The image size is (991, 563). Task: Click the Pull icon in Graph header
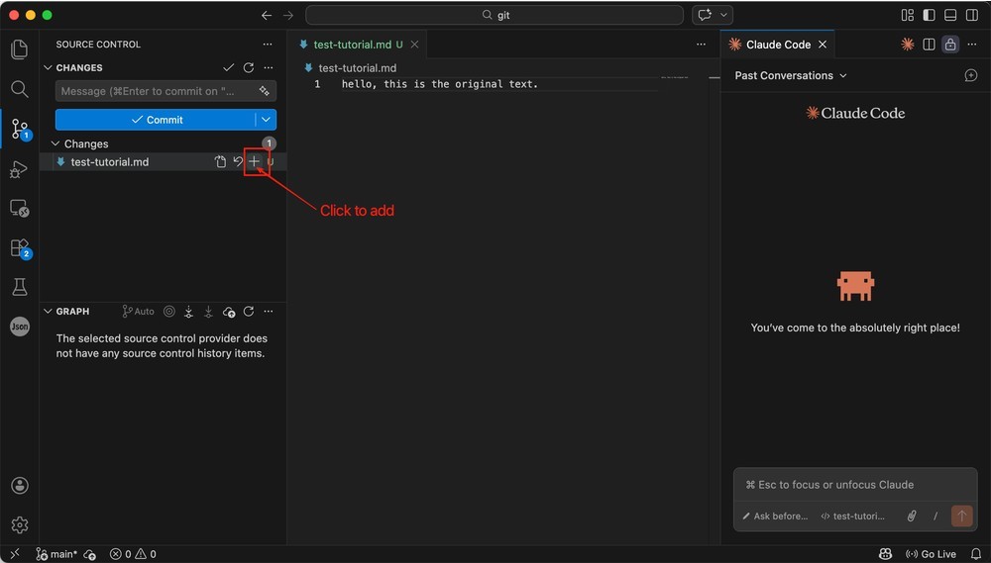pos(208,311)
